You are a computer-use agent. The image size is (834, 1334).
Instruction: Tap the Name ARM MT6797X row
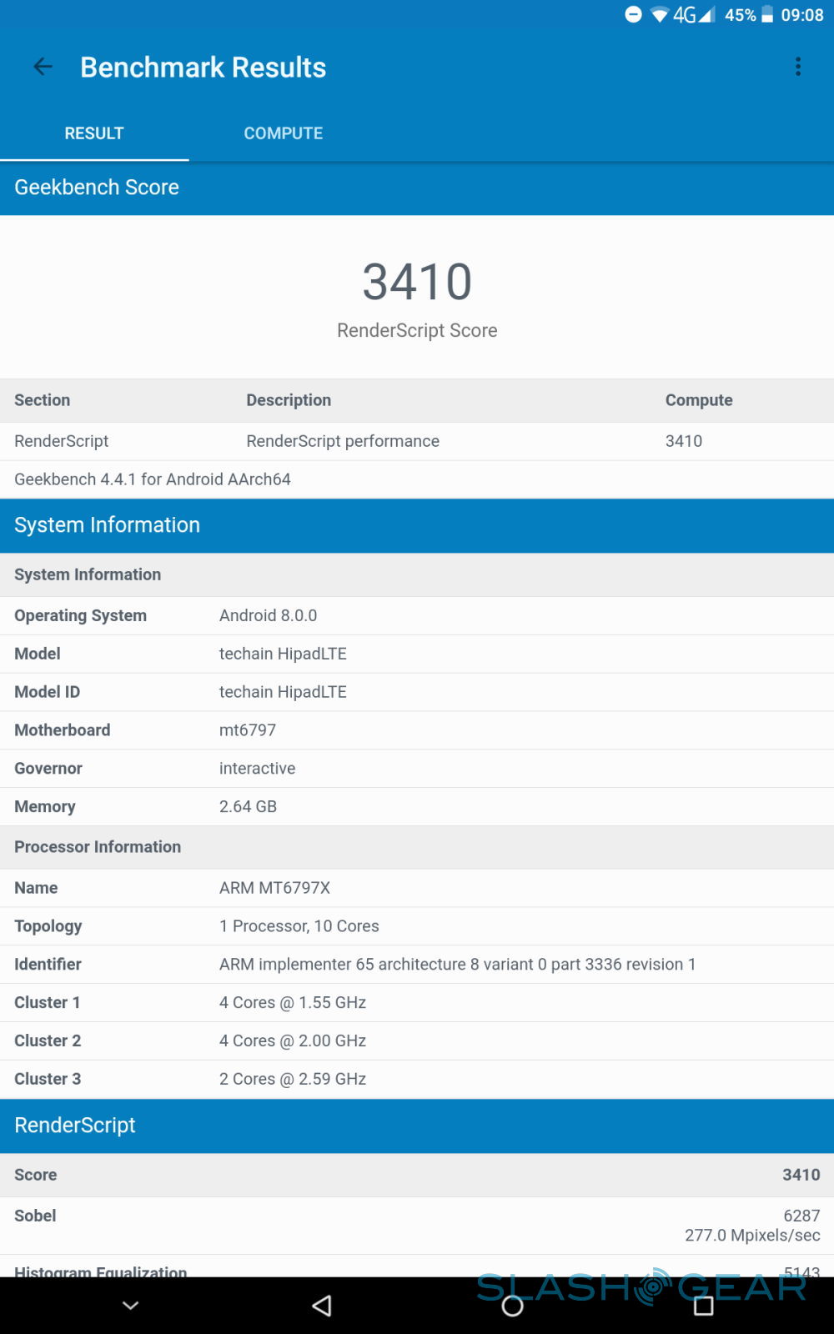click(x=417, y=888)
